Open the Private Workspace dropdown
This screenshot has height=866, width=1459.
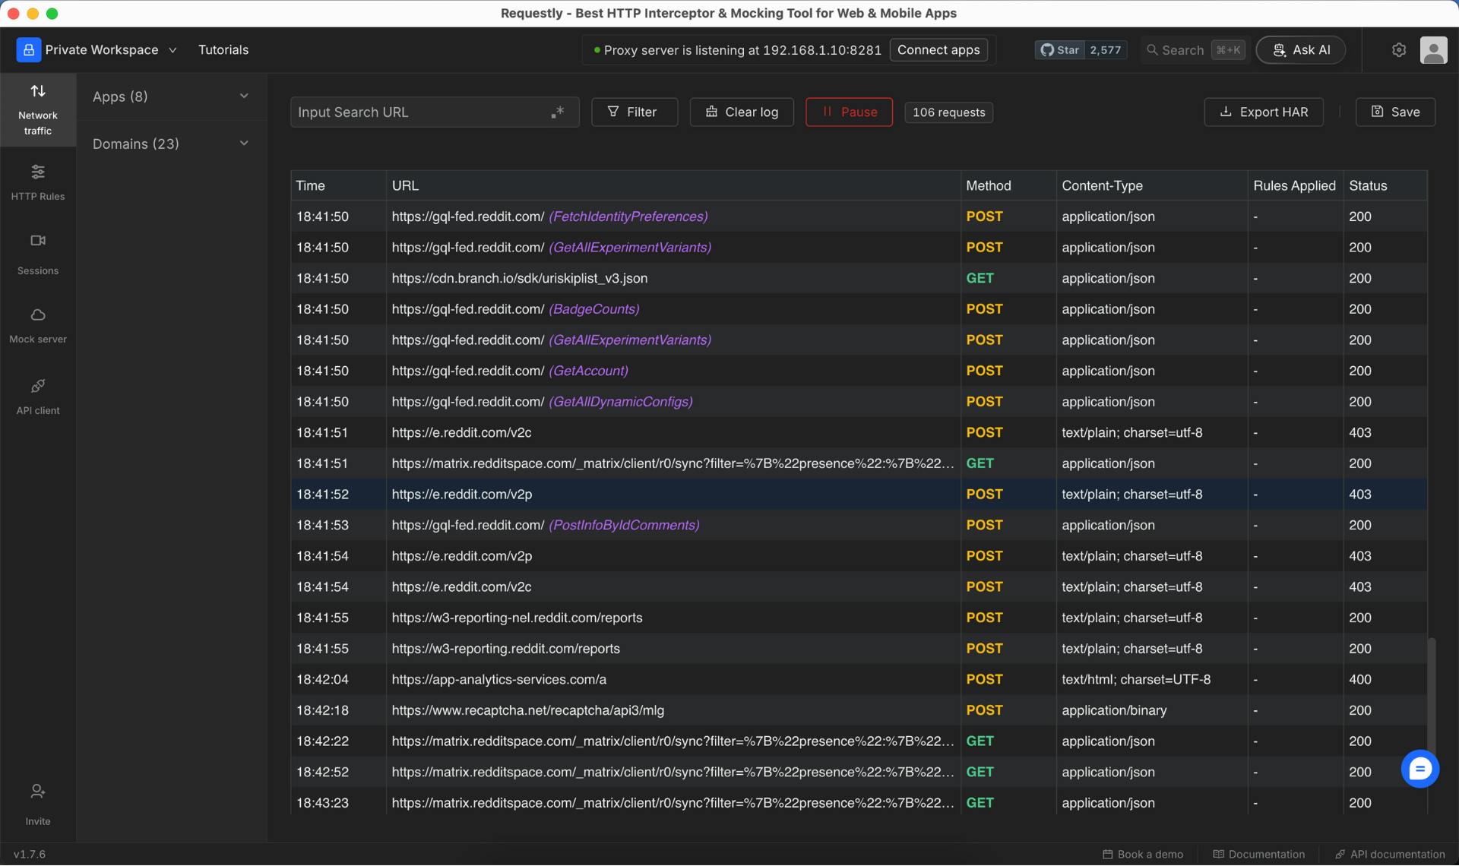pyautogui.click(x=97, y=50)
